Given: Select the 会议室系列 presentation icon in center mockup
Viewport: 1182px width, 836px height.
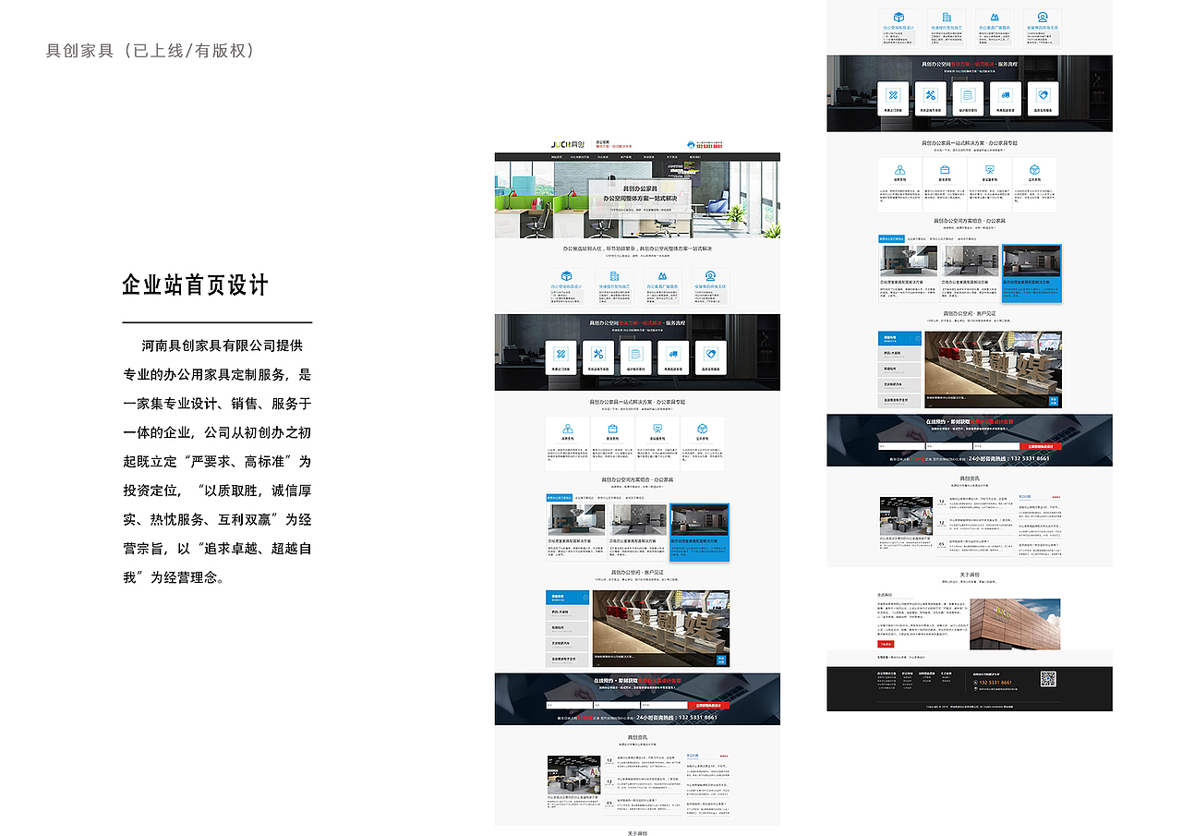Looking at the screenshot, I should coord(657,429).
